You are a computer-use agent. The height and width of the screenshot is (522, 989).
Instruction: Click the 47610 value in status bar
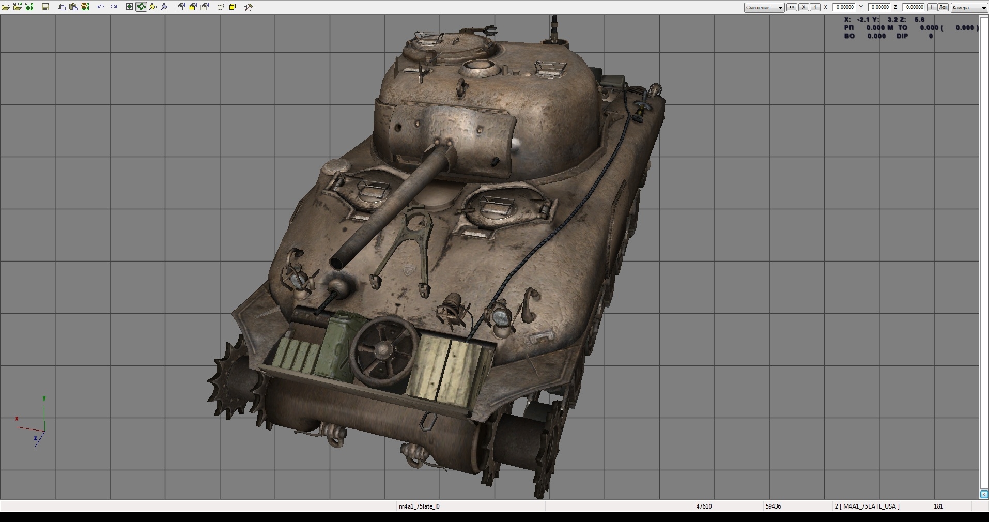[704, 506]
